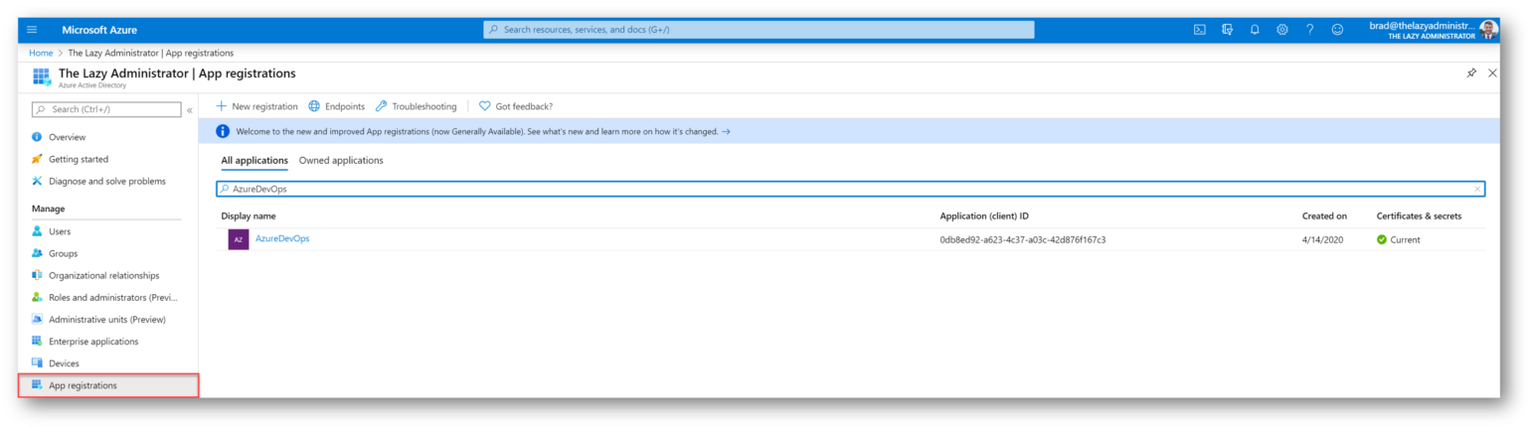Viewport: 1527px width, 427px height.
Task: Click the sidebar Search (Ctrl+/) box
Action: [107, 109]
